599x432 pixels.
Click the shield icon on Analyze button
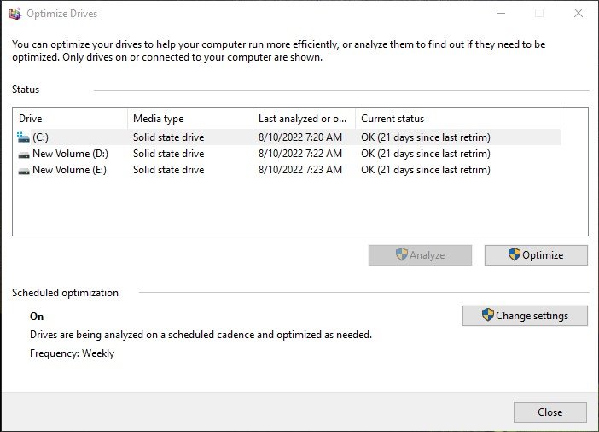coord(402,254)
